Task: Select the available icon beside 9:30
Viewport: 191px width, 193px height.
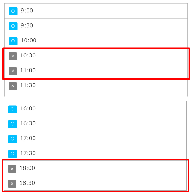Action: pos(13,26)
